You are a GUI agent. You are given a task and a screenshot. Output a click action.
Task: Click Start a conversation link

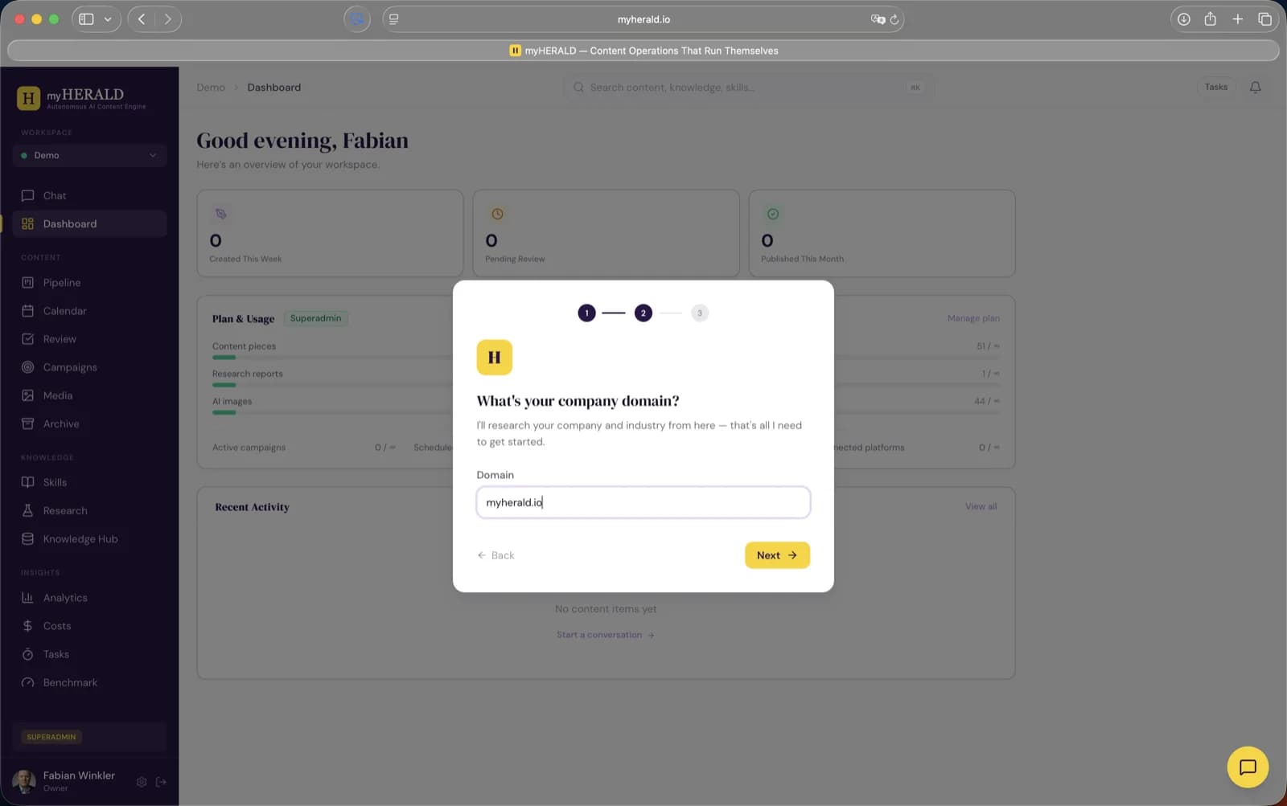pyautogui.click(x=606, y=635)
